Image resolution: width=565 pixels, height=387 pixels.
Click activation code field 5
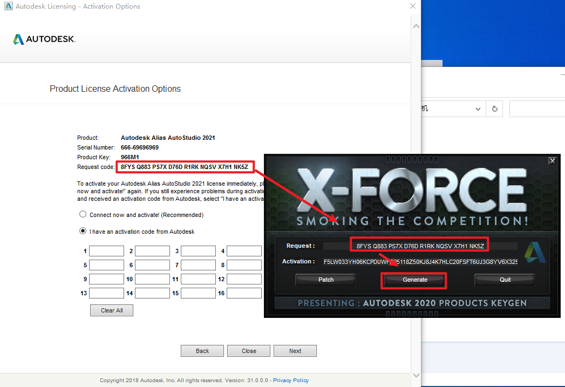107,265
